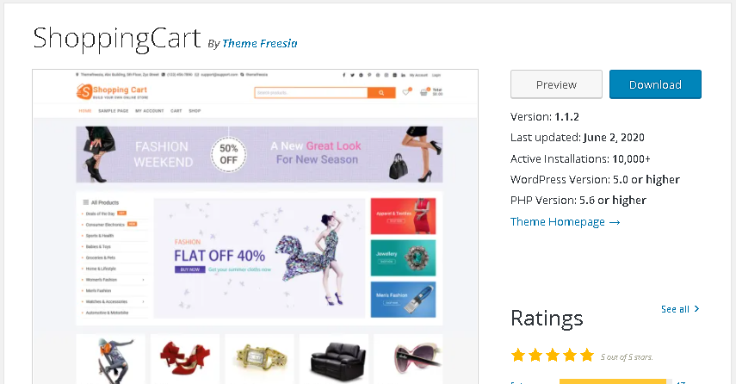The image size is (736, 384).
Task: Click the five-star rating stars
Action: point(553,356)
